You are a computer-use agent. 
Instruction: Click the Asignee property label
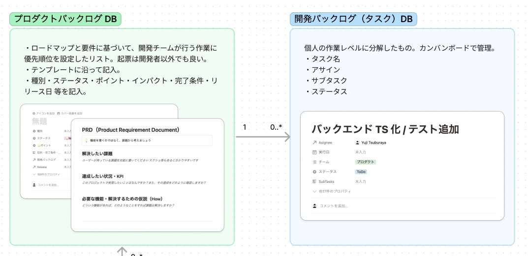325,142
